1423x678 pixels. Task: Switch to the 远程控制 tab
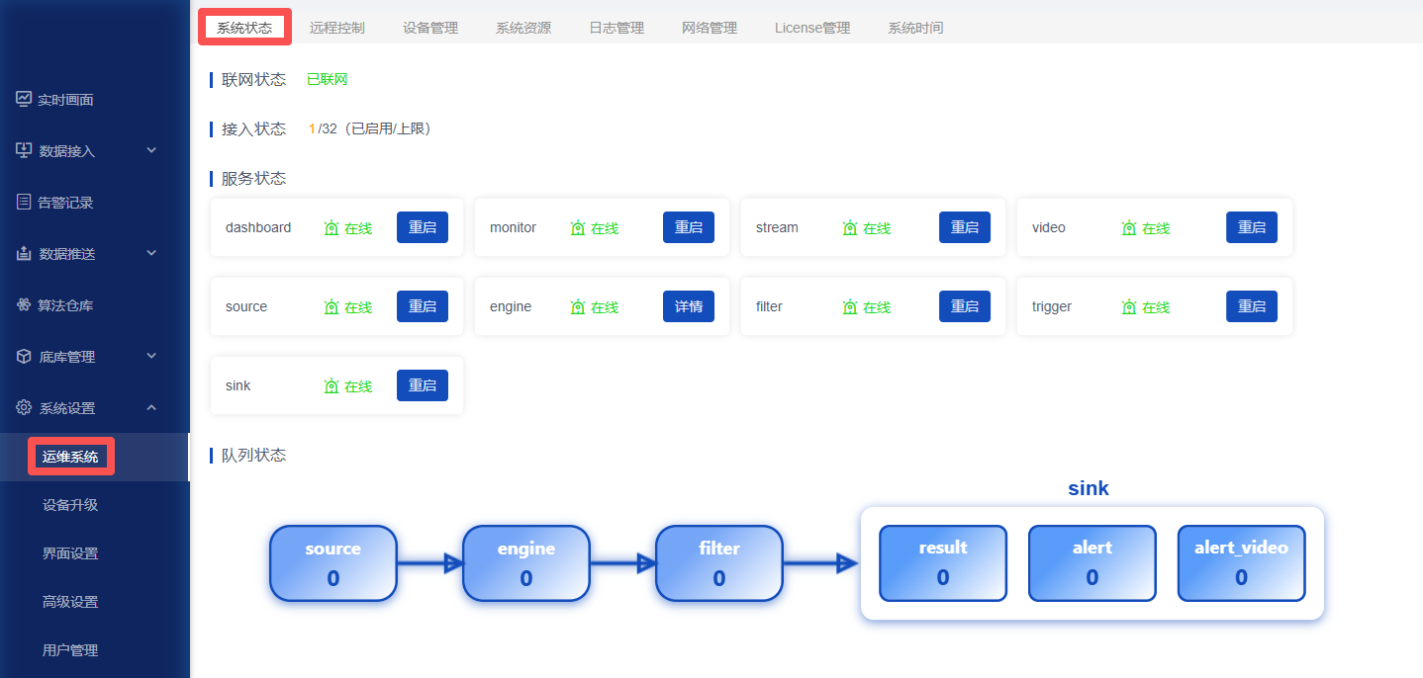point(336,28)
